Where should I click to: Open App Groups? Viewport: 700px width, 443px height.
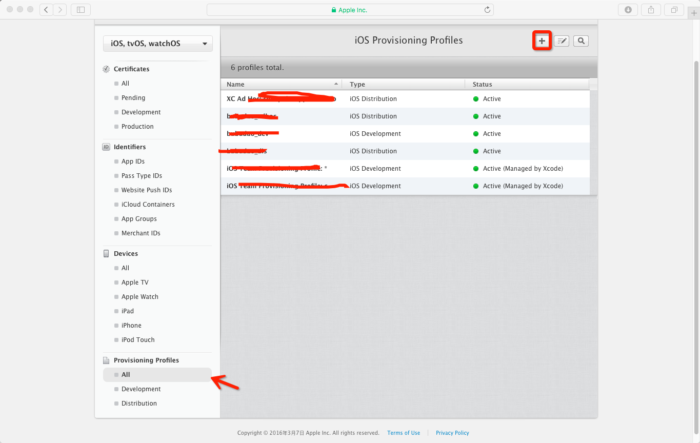[x=139, y=219]
